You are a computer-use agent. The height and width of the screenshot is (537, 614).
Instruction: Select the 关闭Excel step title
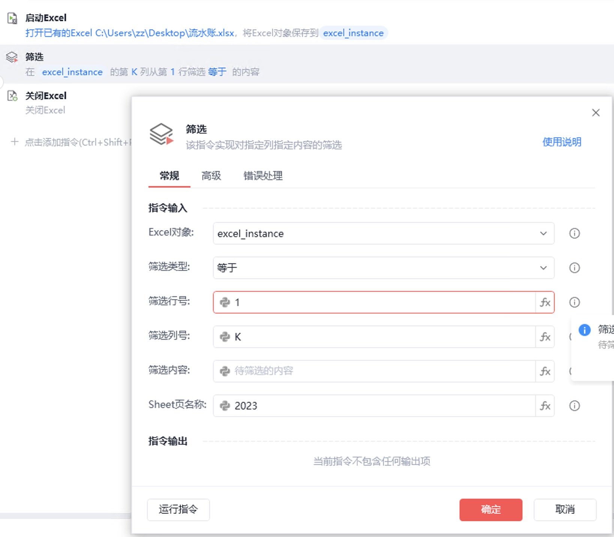[x=46, y=96]
